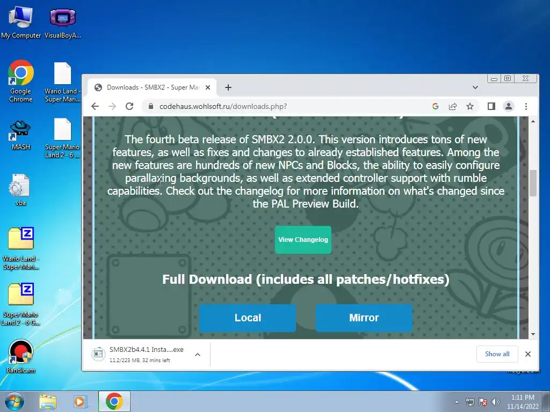
Task: Download from Mirror button
Action: coord(364,318)
